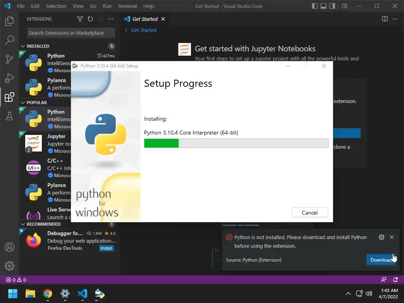The height and width of the screenshot is (303, 404).
Task: Select installed Pylance extension entry
Action: (x=45, y=87)
